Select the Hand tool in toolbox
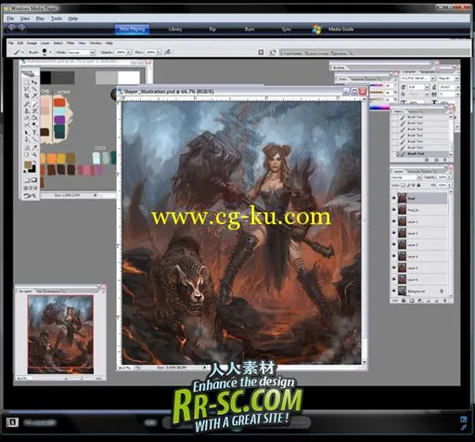 26,154
